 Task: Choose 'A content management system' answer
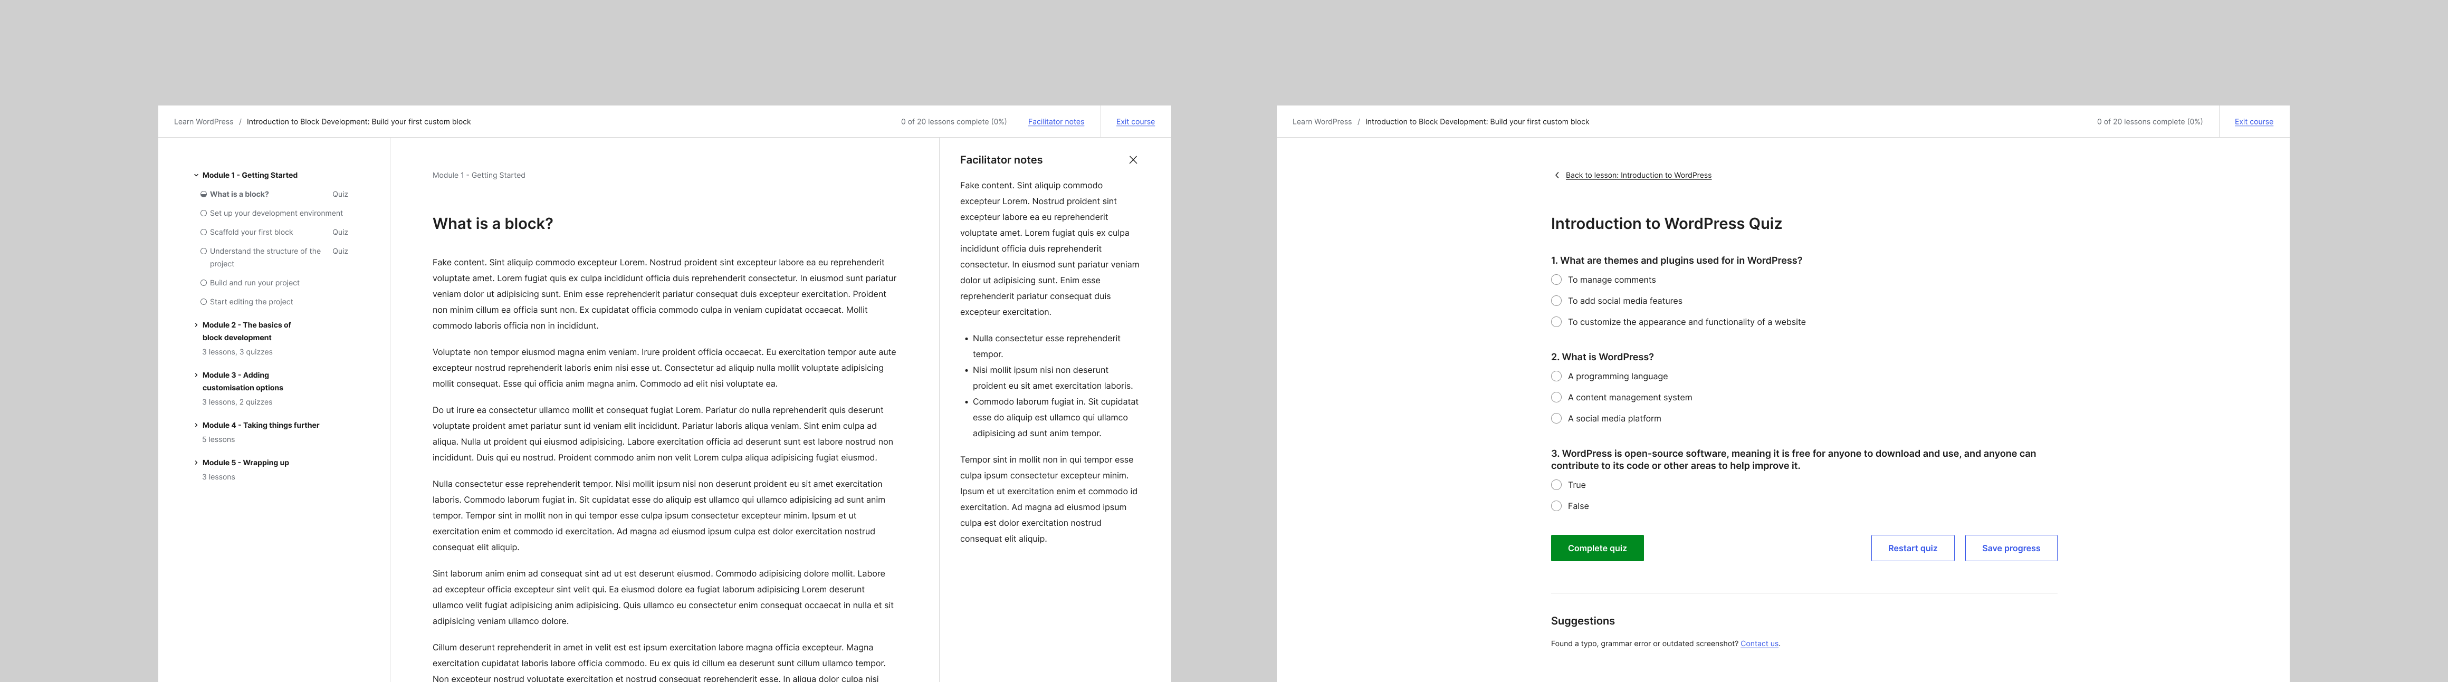tap(1556, 398)
